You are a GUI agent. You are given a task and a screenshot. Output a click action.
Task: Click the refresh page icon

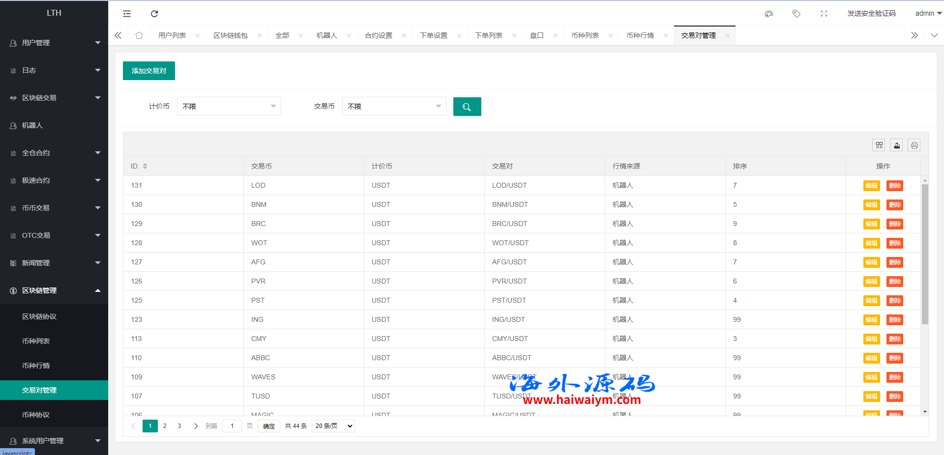coord(154,14)
